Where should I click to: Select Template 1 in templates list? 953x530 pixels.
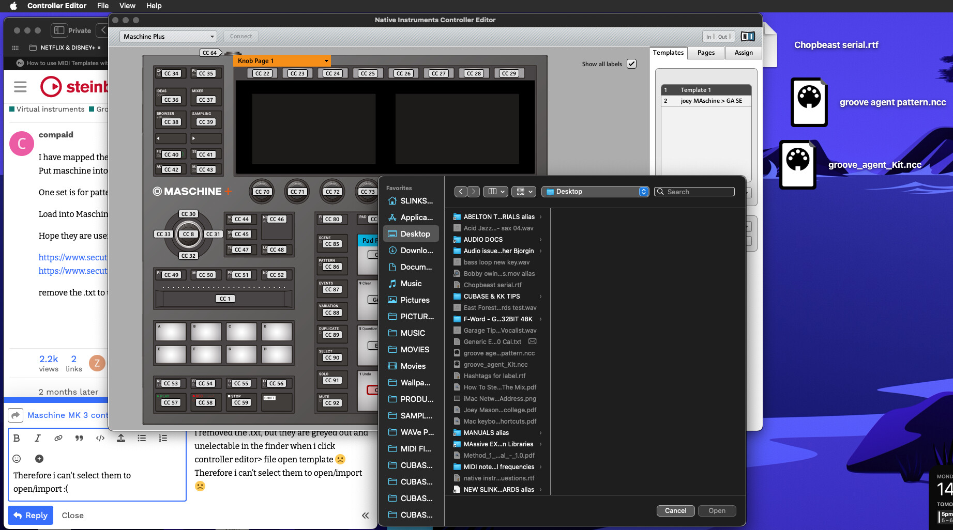pos(706,90)
